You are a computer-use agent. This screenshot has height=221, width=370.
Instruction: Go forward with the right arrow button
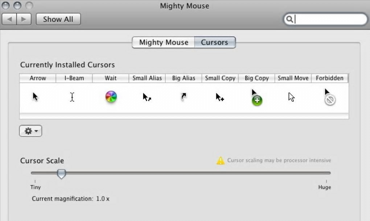click(24, 19)
